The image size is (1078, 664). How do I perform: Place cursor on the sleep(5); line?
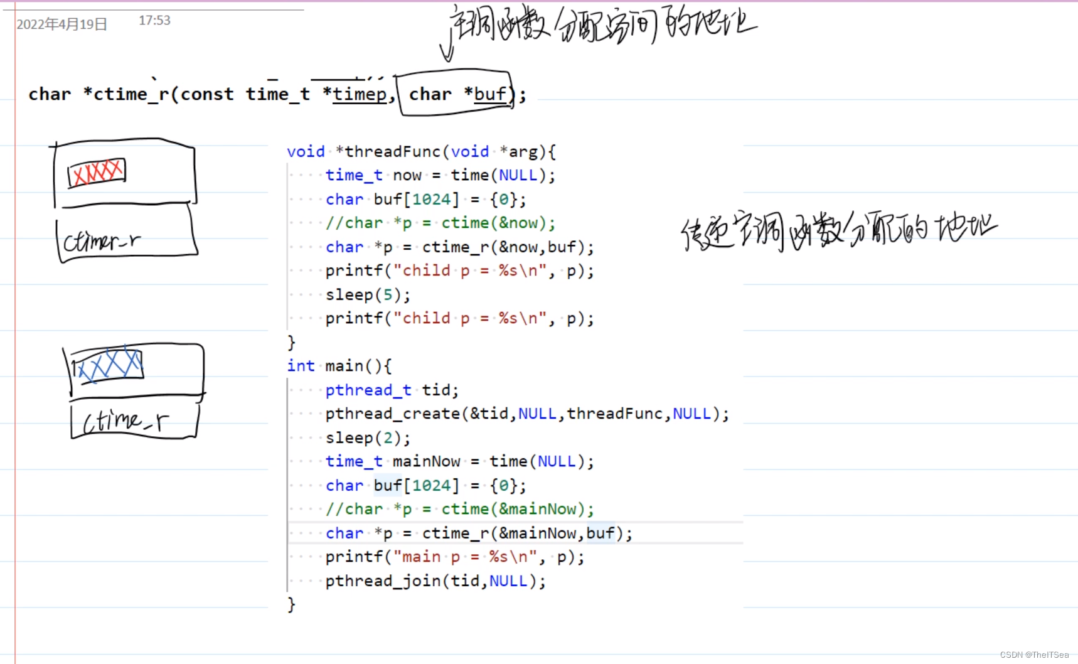(x=368, y=294)
